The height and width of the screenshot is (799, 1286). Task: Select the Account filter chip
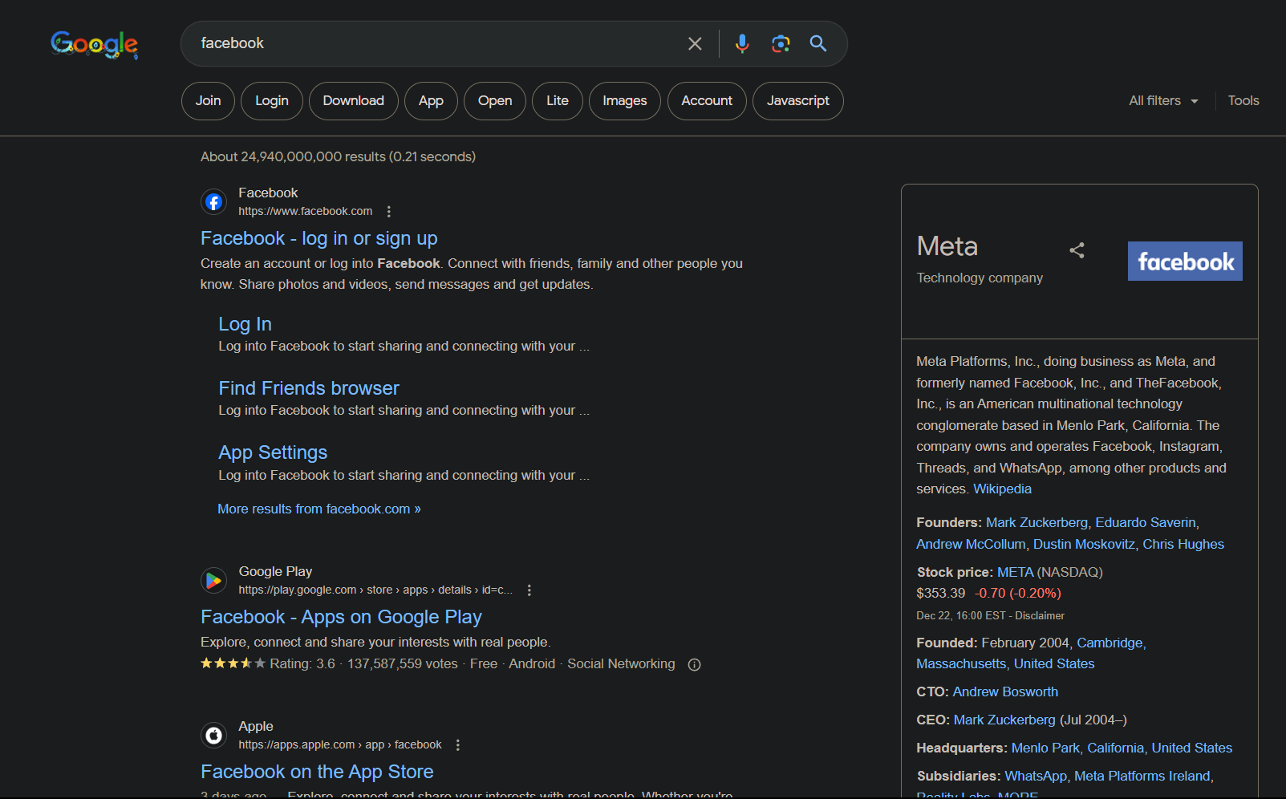tap(707, 101)
